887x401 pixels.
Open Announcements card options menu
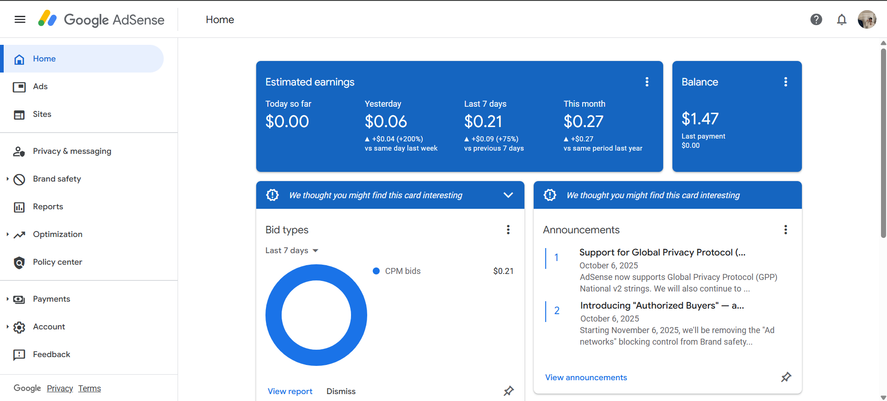[x=786, y=230]
